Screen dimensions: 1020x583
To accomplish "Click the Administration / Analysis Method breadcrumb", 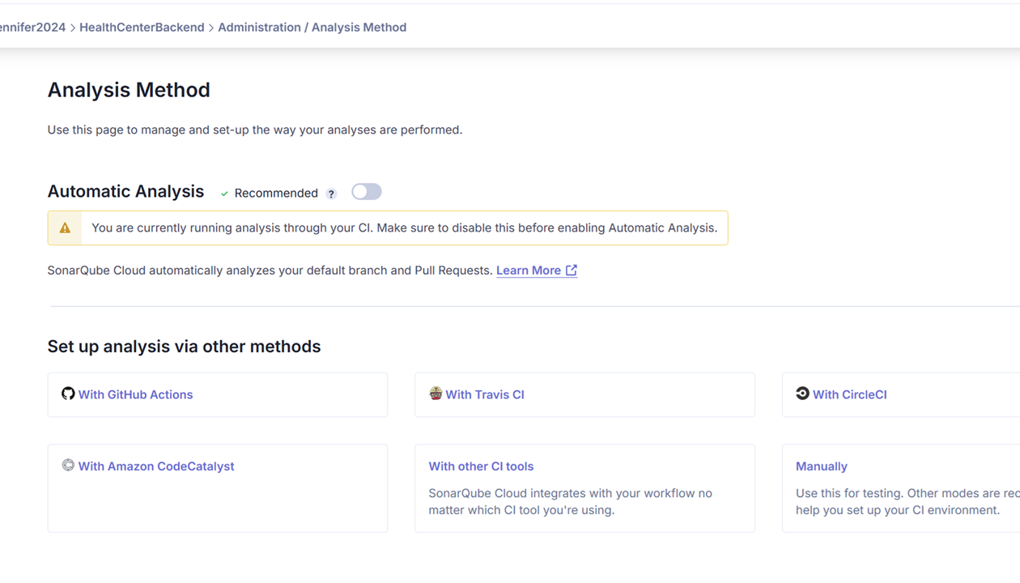I will [312, 28].
